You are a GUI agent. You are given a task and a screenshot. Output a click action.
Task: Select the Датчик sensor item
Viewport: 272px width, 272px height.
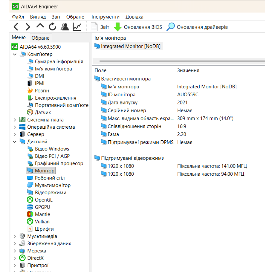43,112
